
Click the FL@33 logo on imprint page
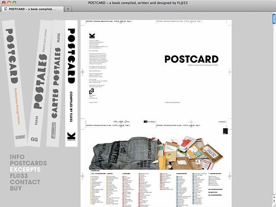tap(91, 91)
